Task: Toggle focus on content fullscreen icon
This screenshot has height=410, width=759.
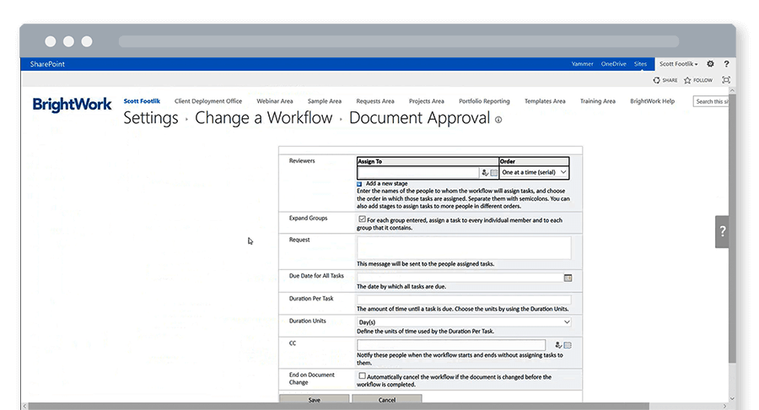Action: pos(726,80)
